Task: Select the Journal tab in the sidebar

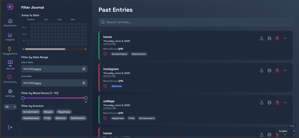Action: (x=10, y=65)
